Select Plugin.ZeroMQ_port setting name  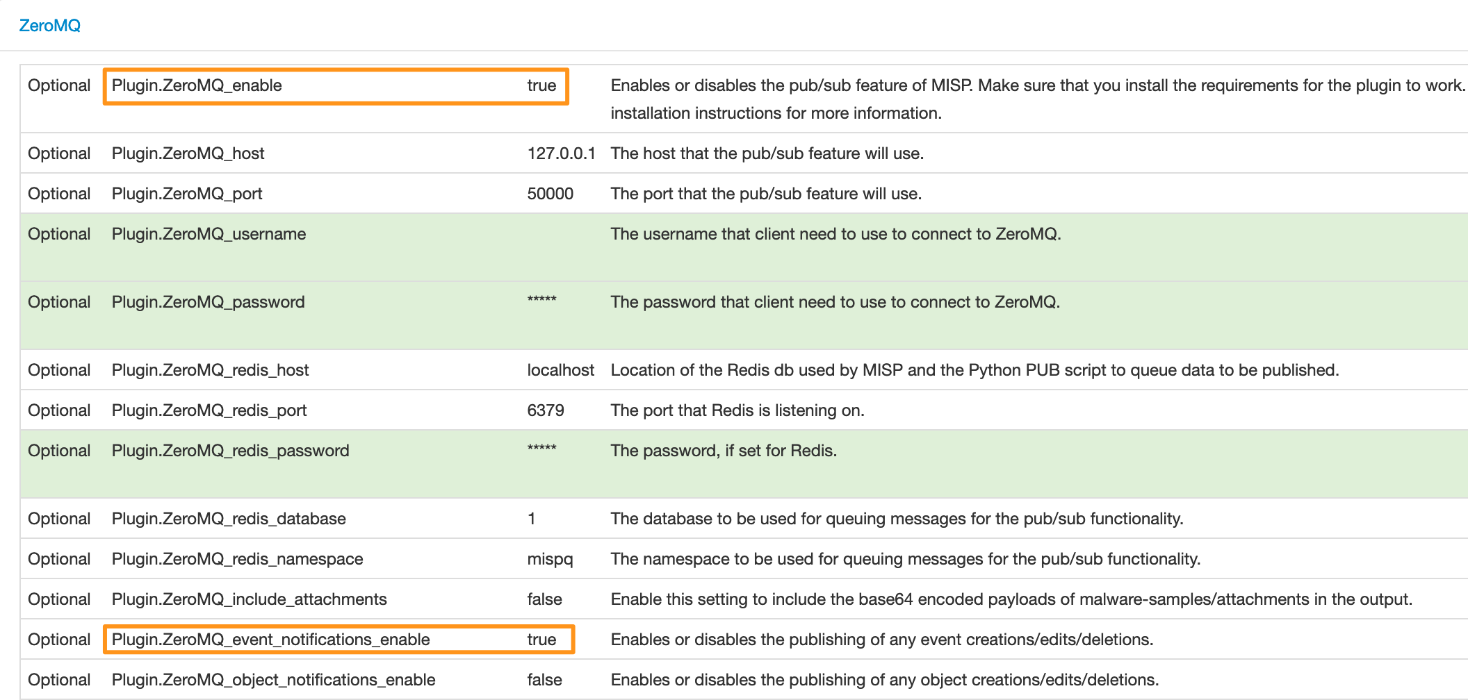pyautogui.click(x=187, y=194)
